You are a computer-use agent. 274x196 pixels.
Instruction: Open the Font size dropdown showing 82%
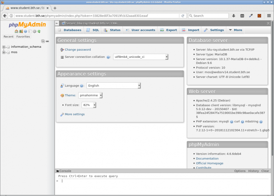[89, 105]
